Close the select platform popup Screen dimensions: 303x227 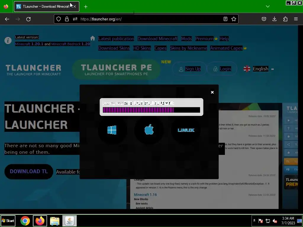pyautogui.click(x=212, y=92)
